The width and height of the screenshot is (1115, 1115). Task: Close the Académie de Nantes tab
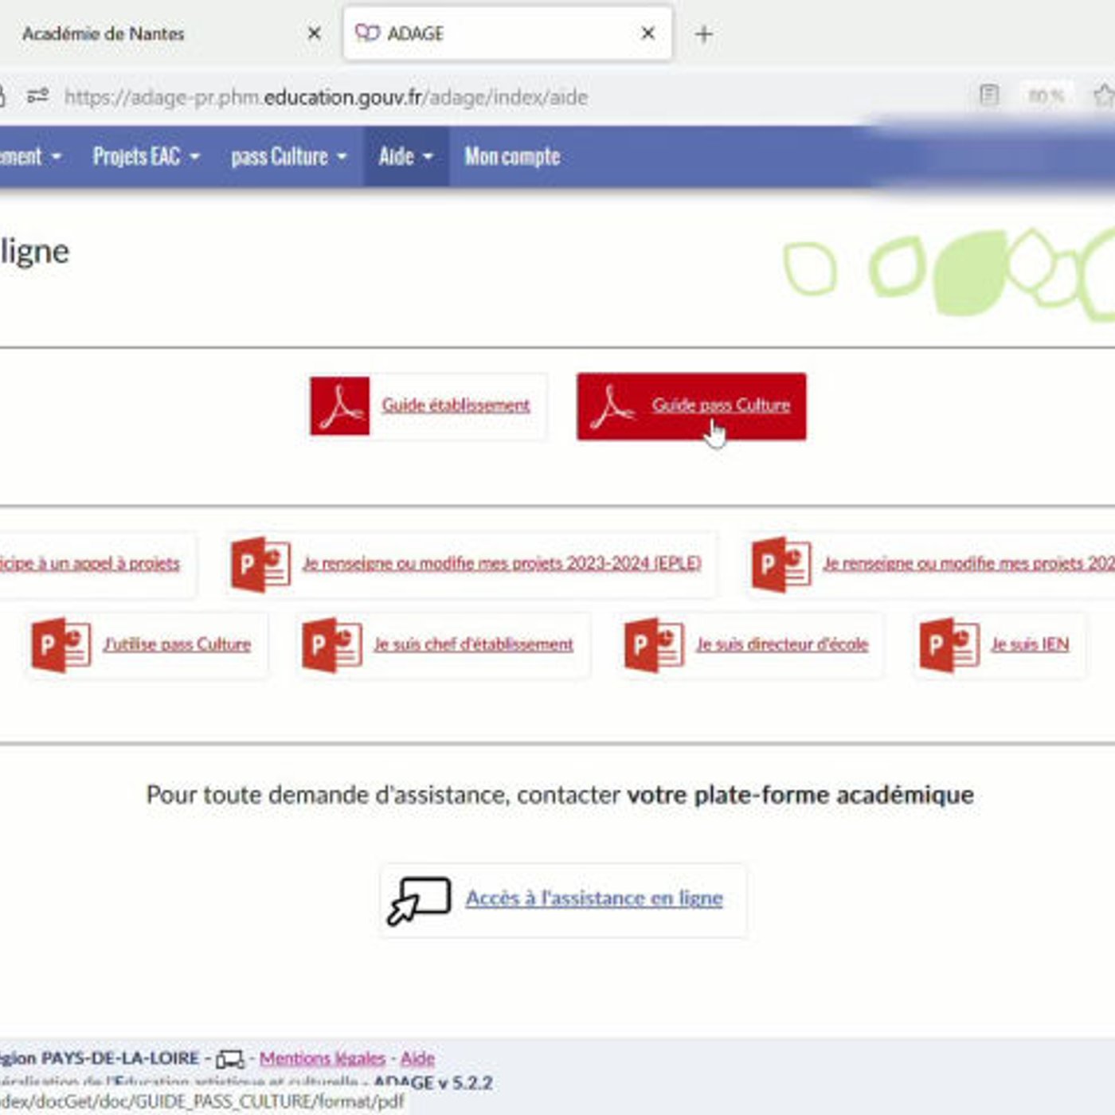[x=314, y=33]
